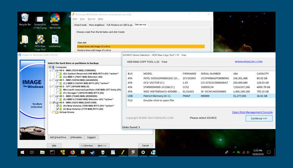The width and height of the screenshot is (293, 168).
Task: Open the usbbackup file on the desktop
Action: pos(55,41)
